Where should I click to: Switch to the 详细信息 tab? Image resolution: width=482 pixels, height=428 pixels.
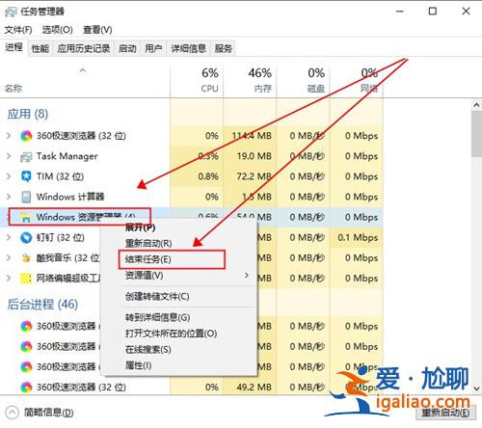(189, 48)
